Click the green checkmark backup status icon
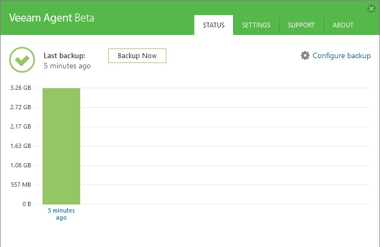This screenshot has width=380, height=247. coord(22,60)
